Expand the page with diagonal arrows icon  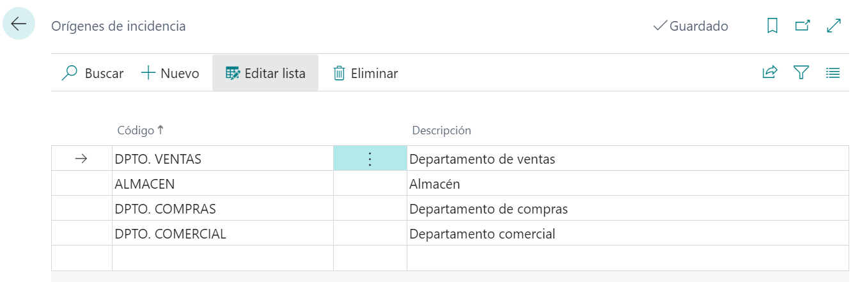tap(833, 26)
